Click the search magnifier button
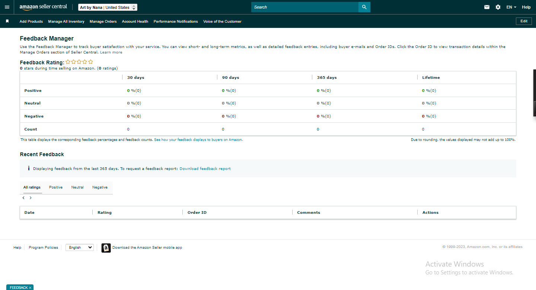The height and width of the screenshot is (290, 536). tap(364, 7)
